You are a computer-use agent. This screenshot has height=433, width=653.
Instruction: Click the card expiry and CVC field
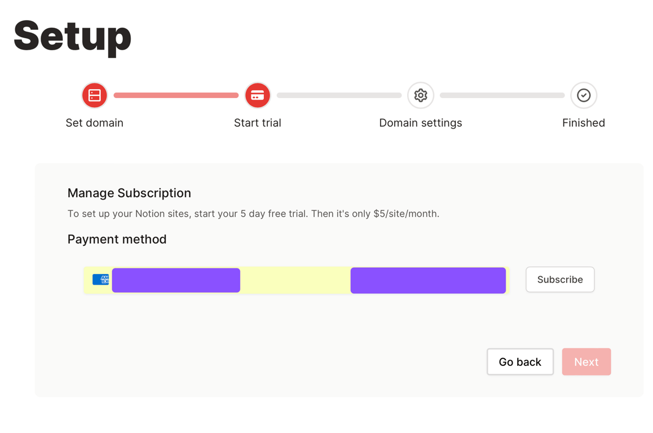(428, 281)
